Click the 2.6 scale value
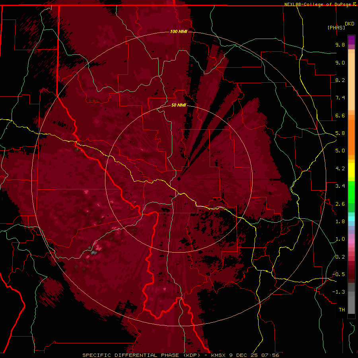358x358 pixels. tap(340, 204)
